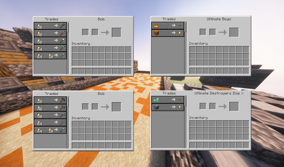This screenshot has width=284, height=167.
Task: Click second input slot in Ultimate Boyo window
Action: click(212, 32)
